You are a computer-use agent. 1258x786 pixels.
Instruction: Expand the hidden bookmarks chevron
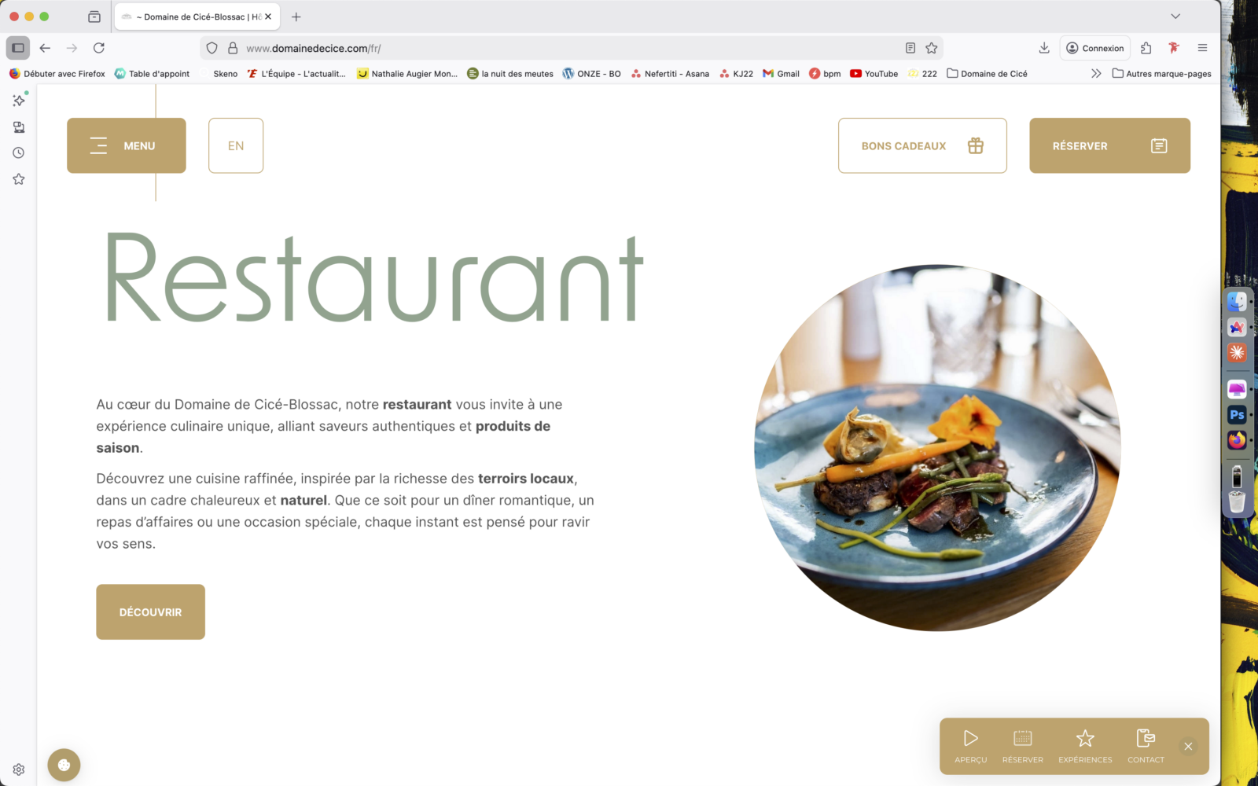coord(1096,73)
